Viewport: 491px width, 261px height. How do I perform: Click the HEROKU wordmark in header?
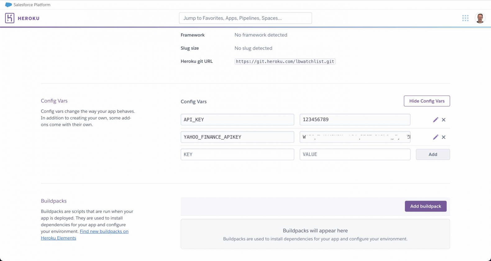pos(29,18)
